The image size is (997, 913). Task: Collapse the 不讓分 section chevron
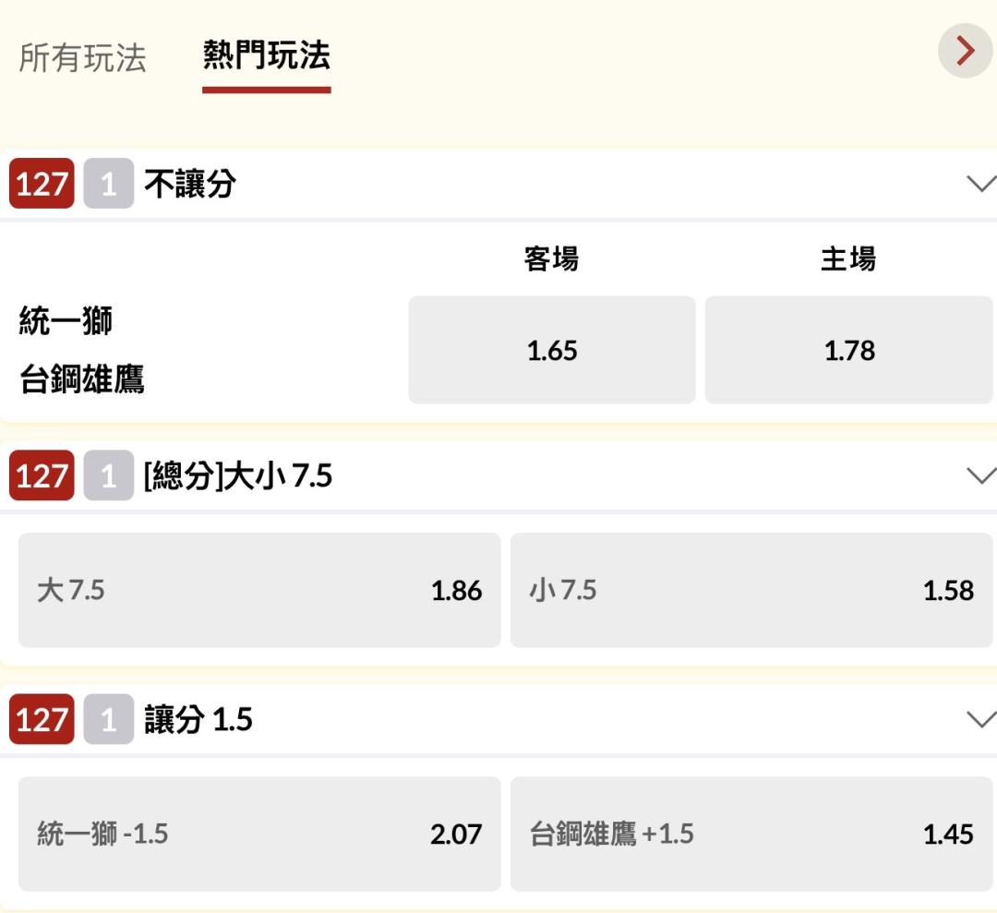[981, 184]
